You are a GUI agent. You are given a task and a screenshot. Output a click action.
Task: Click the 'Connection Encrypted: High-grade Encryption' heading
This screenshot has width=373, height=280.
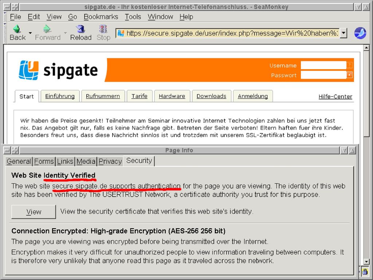click(118, 231)
